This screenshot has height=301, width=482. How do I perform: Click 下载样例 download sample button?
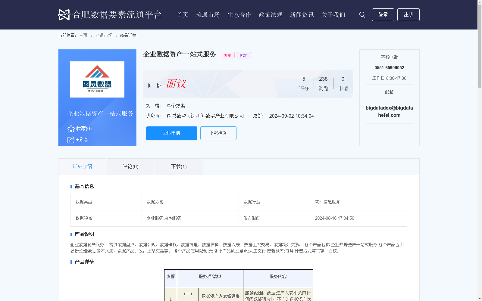218,133
